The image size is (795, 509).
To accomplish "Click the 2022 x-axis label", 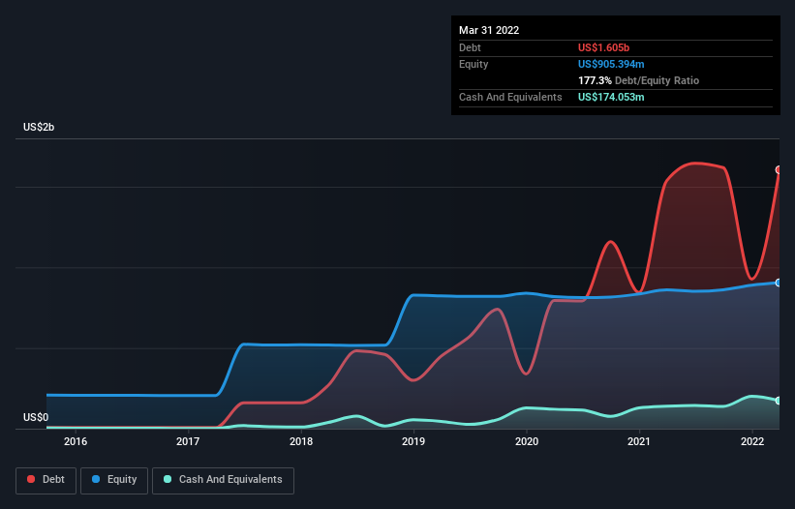I will (x=752, y=441).
